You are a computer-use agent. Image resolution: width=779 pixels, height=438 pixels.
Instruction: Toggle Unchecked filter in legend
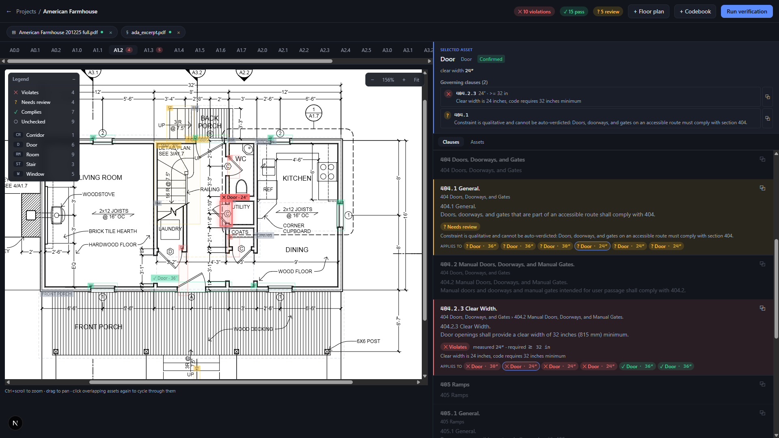(x=44, y=122)
